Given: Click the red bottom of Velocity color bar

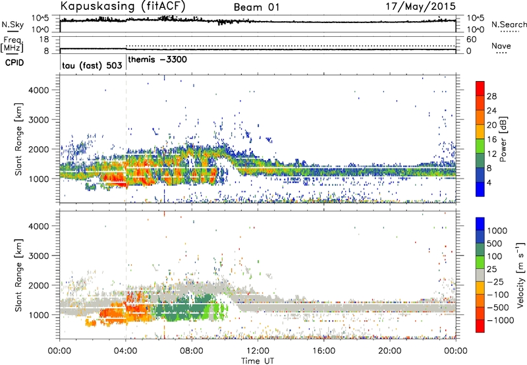Looking at the screenshot, I should coord(480,326).
